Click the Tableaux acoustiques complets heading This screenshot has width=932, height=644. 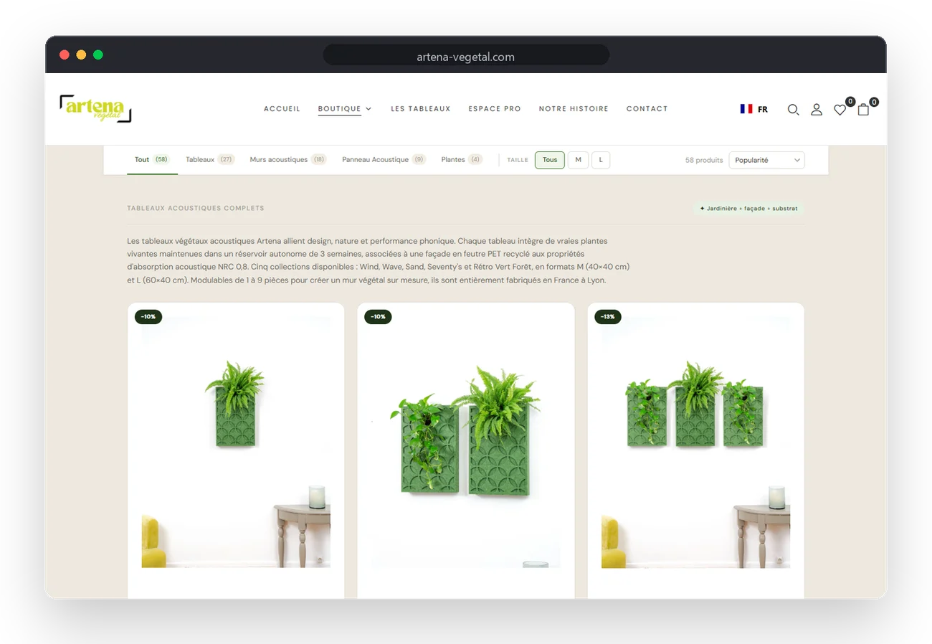[x=196, y=208]
